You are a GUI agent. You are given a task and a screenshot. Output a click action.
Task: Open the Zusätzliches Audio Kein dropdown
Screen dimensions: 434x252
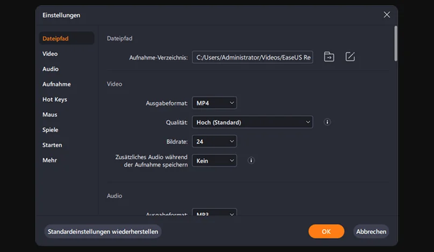(214, 160)
